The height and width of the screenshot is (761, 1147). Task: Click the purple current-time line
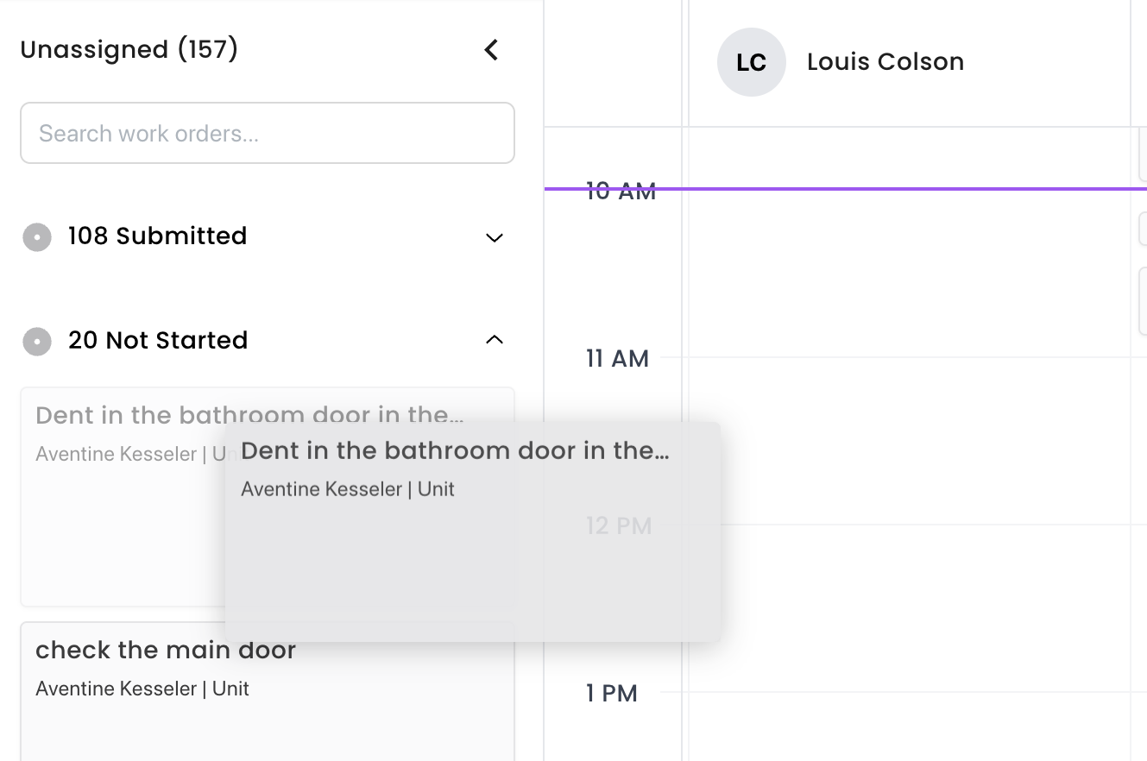click(x=846, y=188)
